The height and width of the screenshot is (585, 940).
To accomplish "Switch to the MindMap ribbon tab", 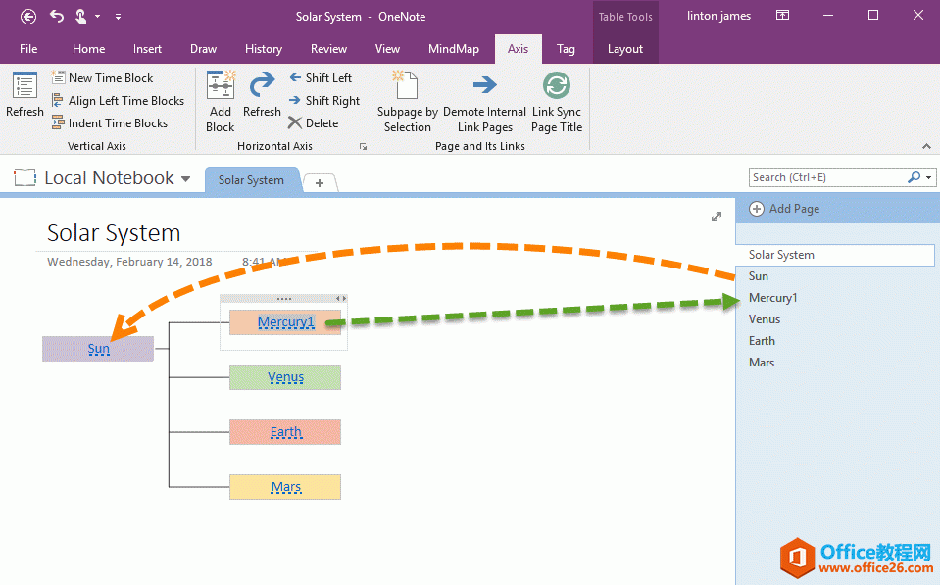I will (x=454, y=48).
